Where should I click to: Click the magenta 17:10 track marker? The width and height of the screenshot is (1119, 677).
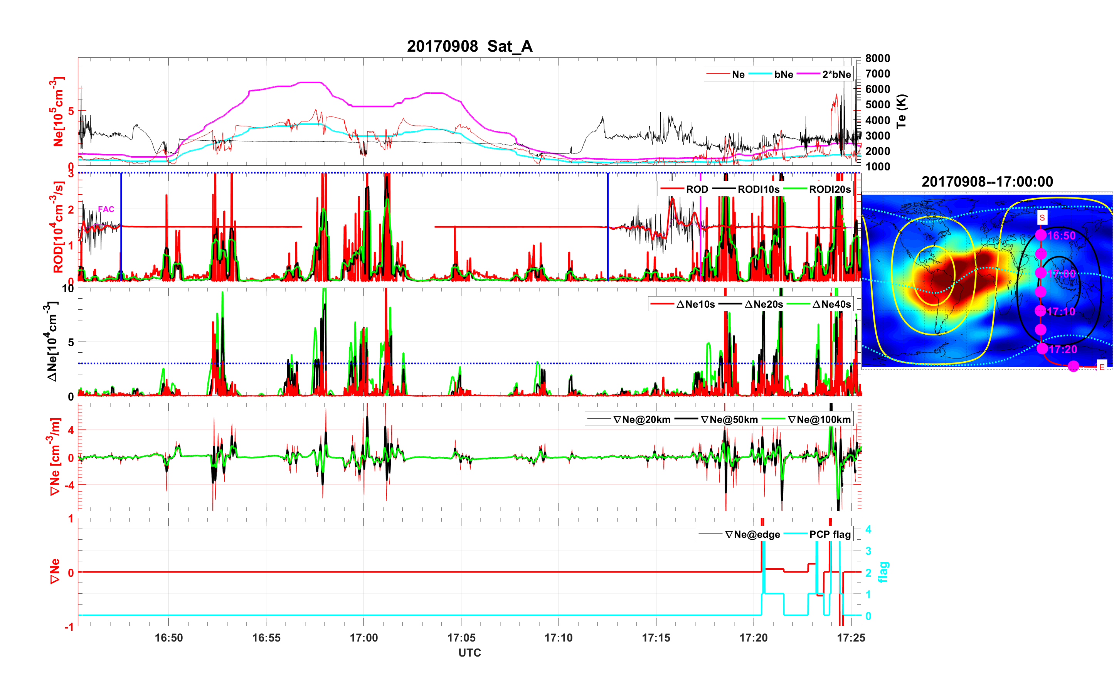[x=1040, y=311]
